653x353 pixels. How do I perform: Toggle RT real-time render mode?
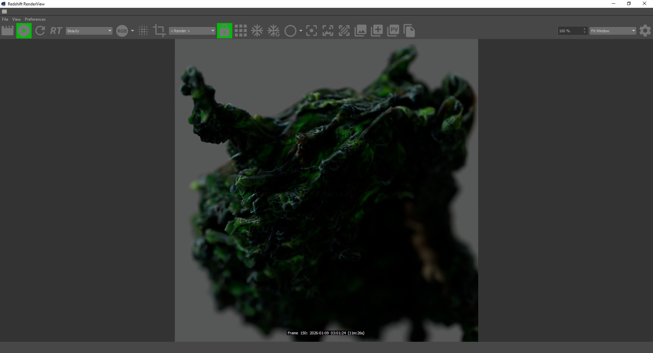click(x=56, y=31)
